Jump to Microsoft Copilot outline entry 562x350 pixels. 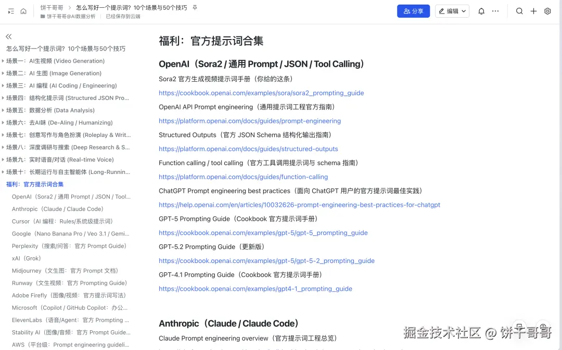[x=70, y=308]
